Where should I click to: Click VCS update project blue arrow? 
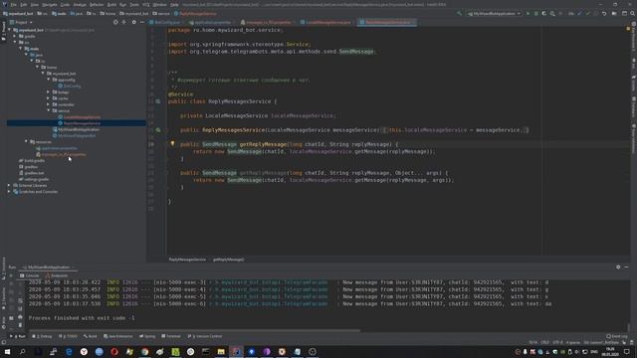(x=579, y=13)
